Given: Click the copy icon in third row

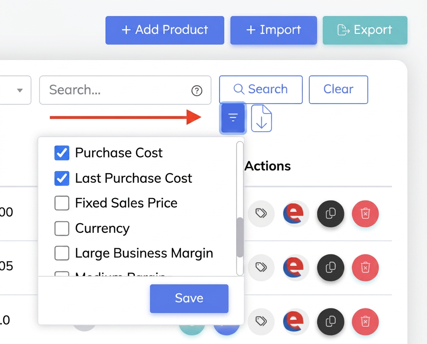Looking at the screenshot, I should coord(330,321).
